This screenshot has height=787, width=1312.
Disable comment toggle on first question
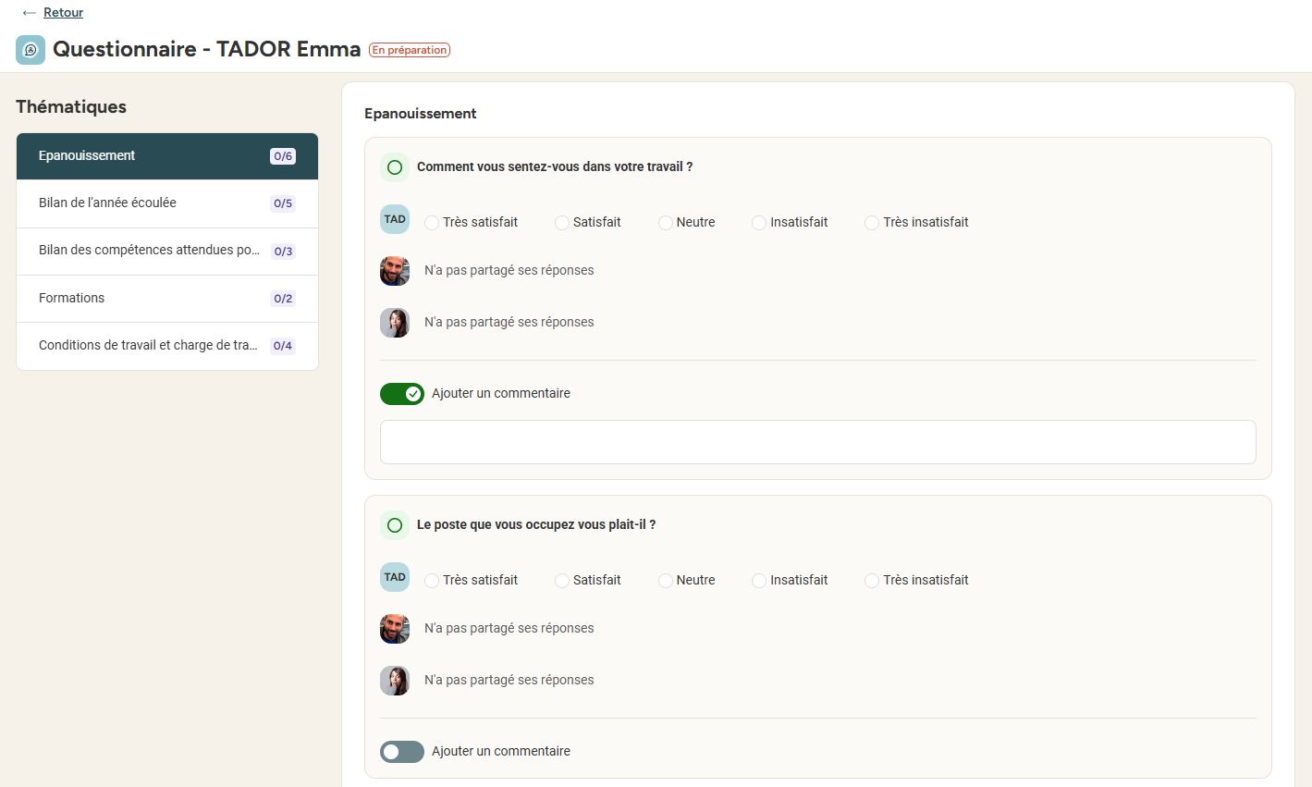[402, 394]
